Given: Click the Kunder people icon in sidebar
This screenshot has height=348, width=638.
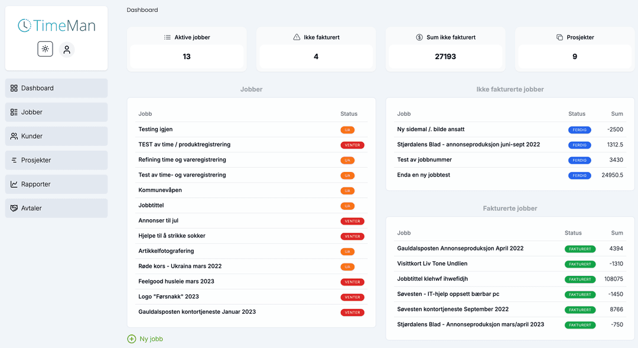Looking at the screenshot, I should 14,136.
